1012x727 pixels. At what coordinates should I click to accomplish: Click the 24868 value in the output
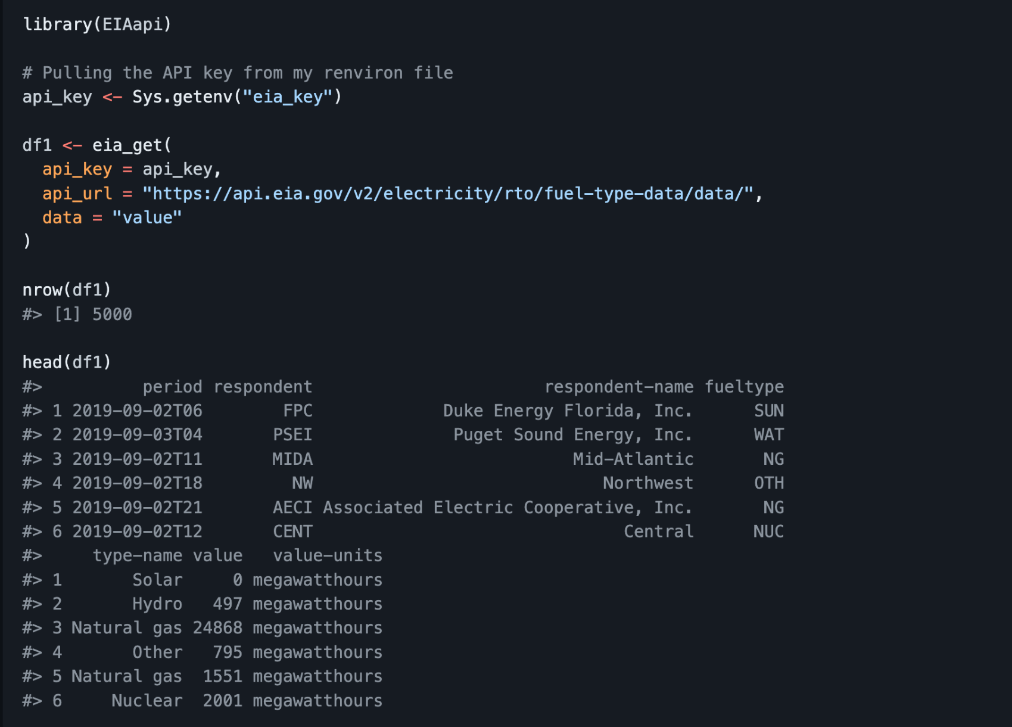click(x=217, y=628)
